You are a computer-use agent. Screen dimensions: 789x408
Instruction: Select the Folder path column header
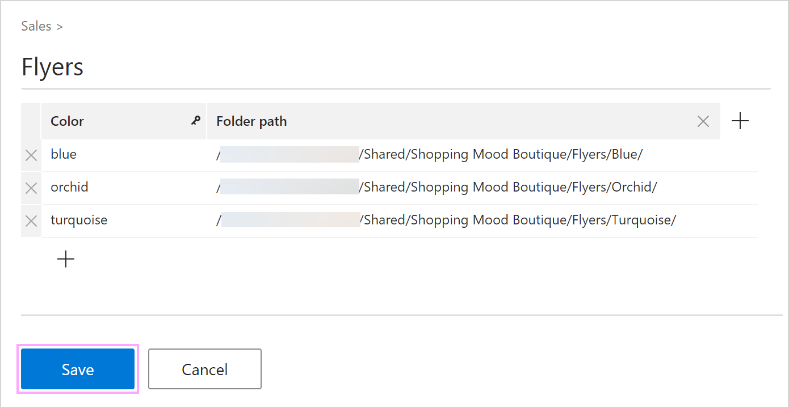point(464,121)
